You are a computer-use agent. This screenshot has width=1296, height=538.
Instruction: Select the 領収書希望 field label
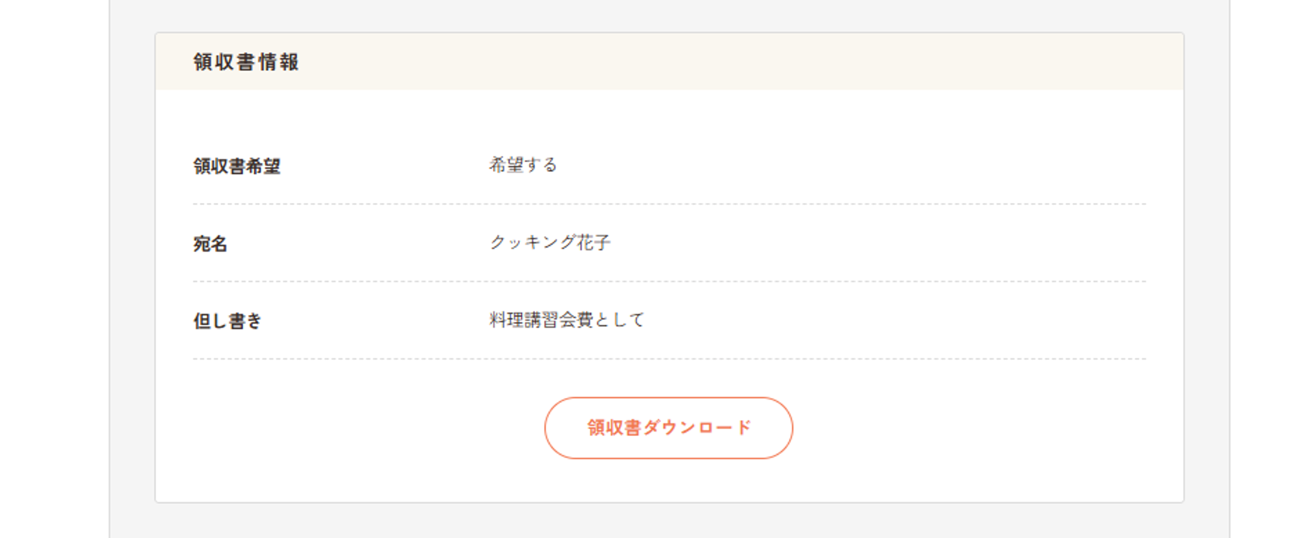236,166
